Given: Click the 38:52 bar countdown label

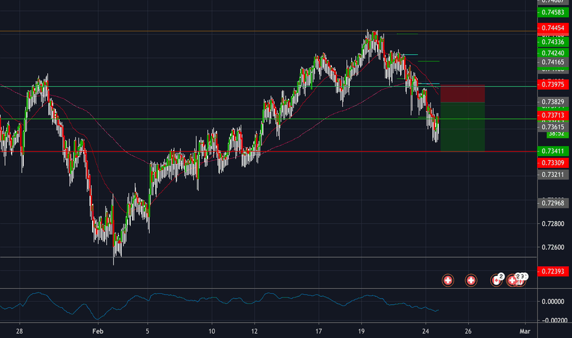Looking at the screenshot, I should click(x=557, y=134).
